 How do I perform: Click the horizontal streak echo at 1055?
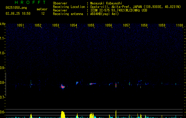pyautogui.click(x=93, y=84)
